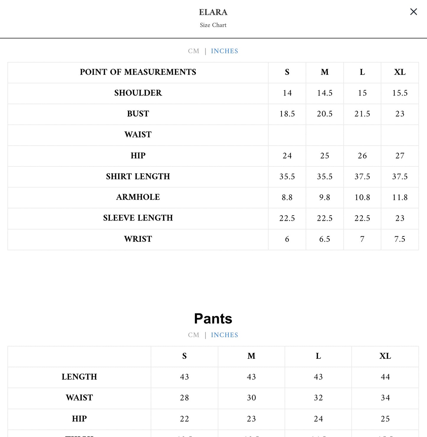Click the XL column header in top table
Image resolution: width=427 pixels, height=437 pixels.
[400, 72]
